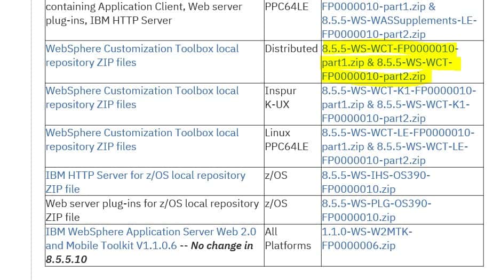Download 8.5.5-WS-PLG-OS390-FP0000010.zip
Viewport: 493px width, 280px height.
376,210
